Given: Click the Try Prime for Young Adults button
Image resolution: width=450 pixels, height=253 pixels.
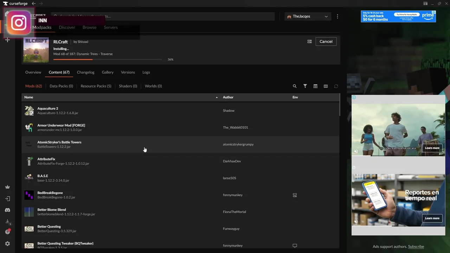Looking at the screenshot, I should (x=407, y=15).
